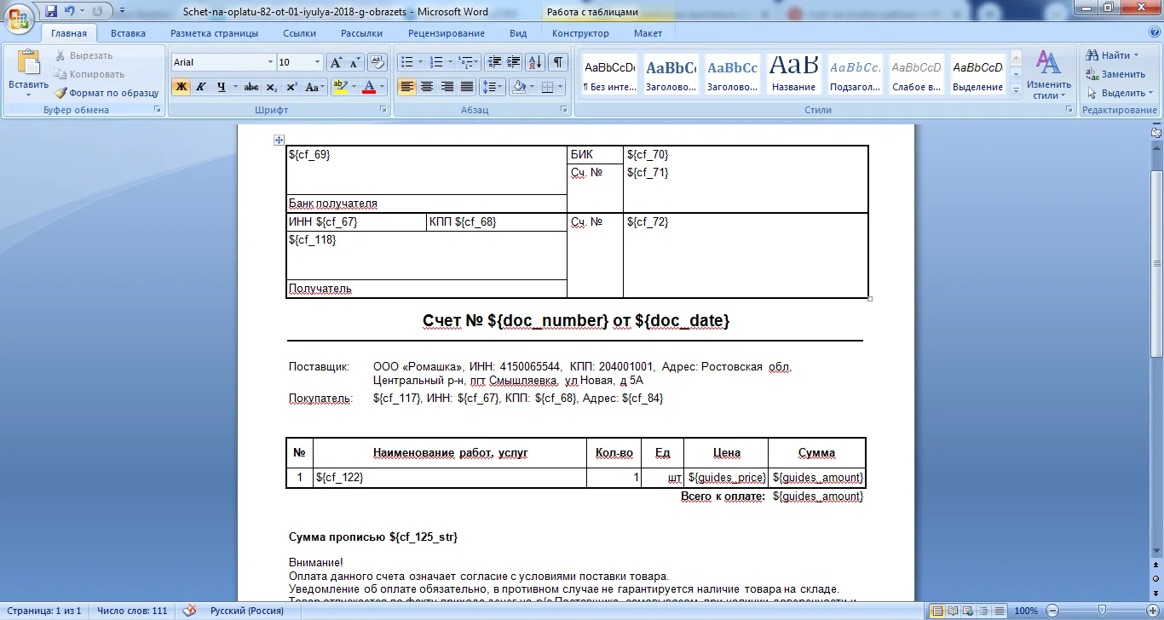Save the document from quick access toolbar
Image resolution: width=1164 pixels, height=620 pixels.
(51, 11)
